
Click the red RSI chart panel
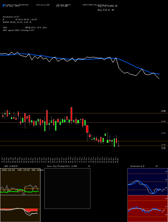click(x=148, y=209)
